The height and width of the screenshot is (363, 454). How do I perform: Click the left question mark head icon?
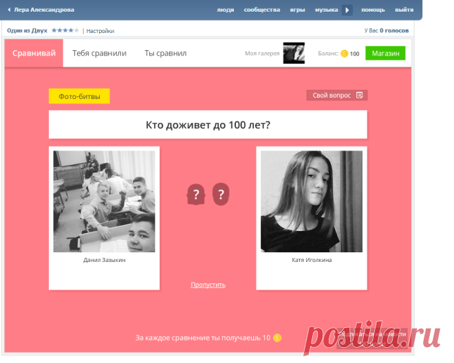coord(196,195)
